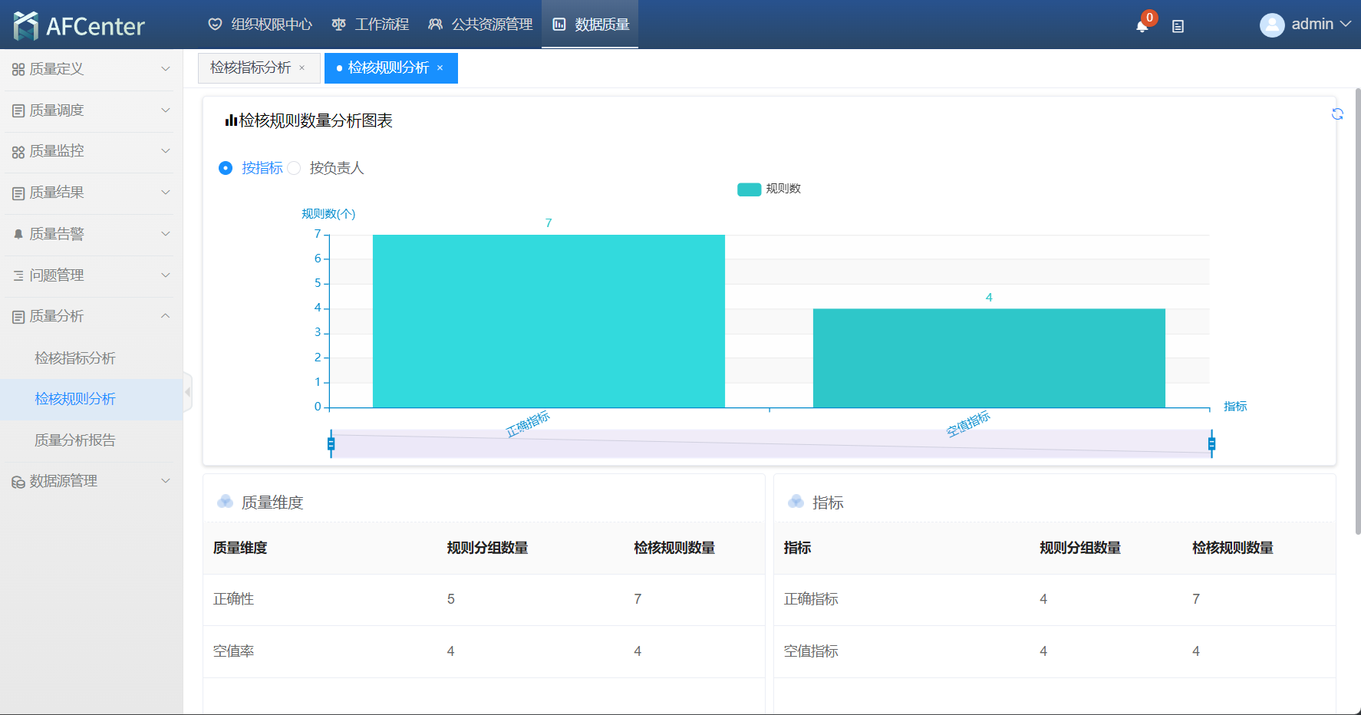Close the 检核指标分析 tab
Screen dimensions: 1361x715
pos(302,68)
